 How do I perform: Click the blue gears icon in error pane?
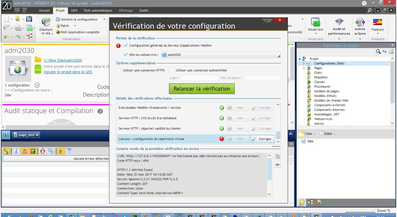click(51, 151)
